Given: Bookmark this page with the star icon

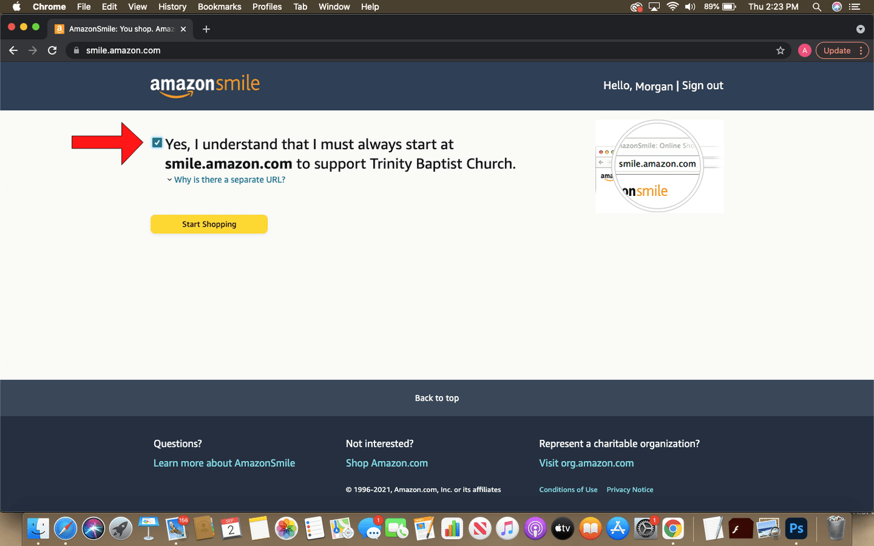Looking at the screenshot, I should 780,51.
